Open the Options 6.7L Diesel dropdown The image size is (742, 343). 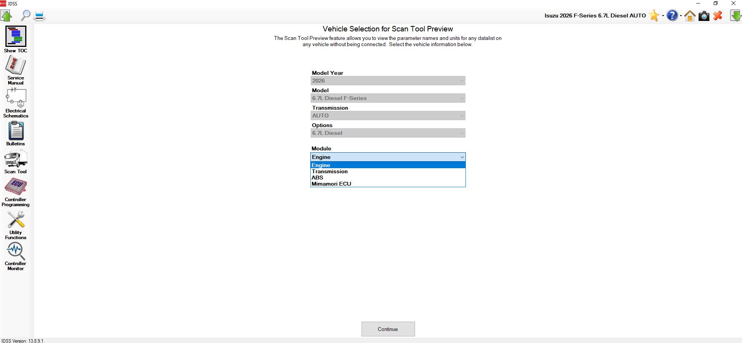(388, 133)
